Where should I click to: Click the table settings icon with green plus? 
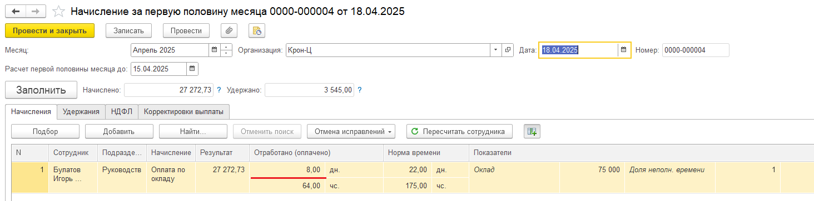532,131
